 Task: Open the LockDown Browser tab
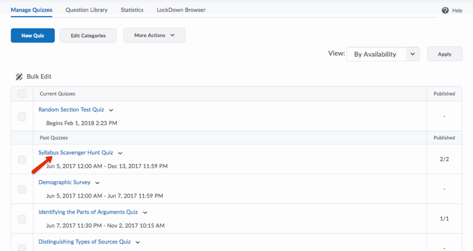(181, 10)
